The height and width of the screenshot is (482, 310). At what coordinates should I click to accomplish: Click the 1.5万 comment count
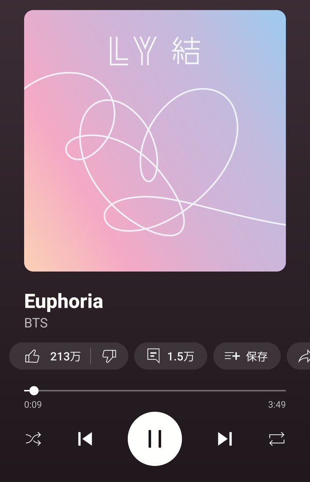tap(181, 356)
